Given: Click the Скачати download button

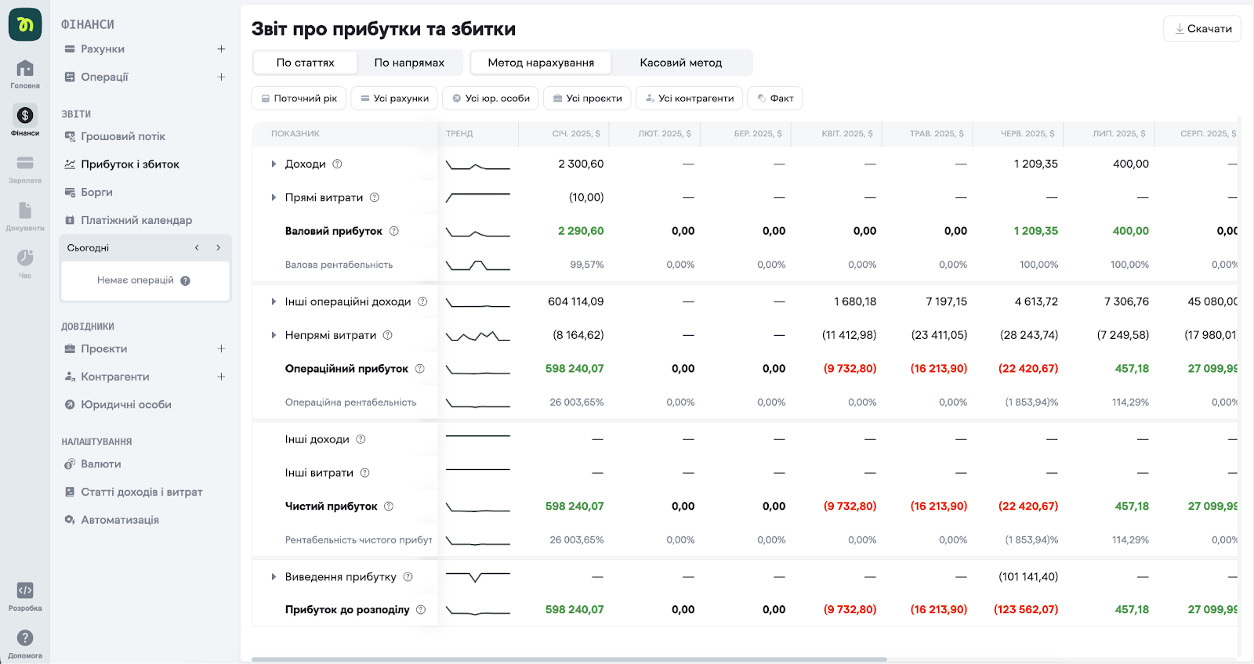Looking at the screenshot, I should pos(1202,29).
